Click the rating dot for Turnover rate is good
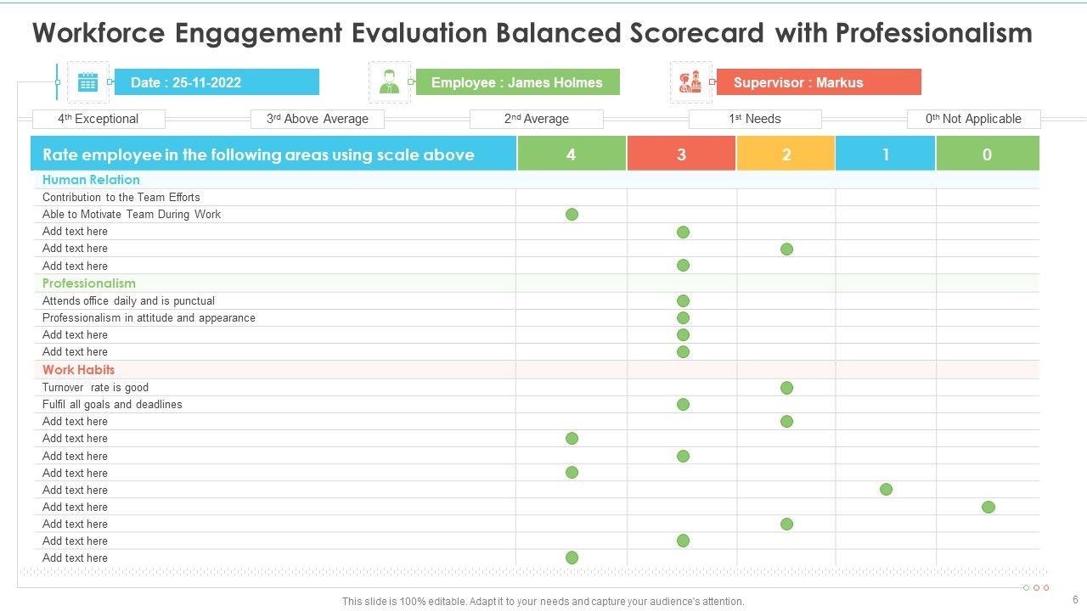Screen dimensions: 1087x611 (786, 388)
